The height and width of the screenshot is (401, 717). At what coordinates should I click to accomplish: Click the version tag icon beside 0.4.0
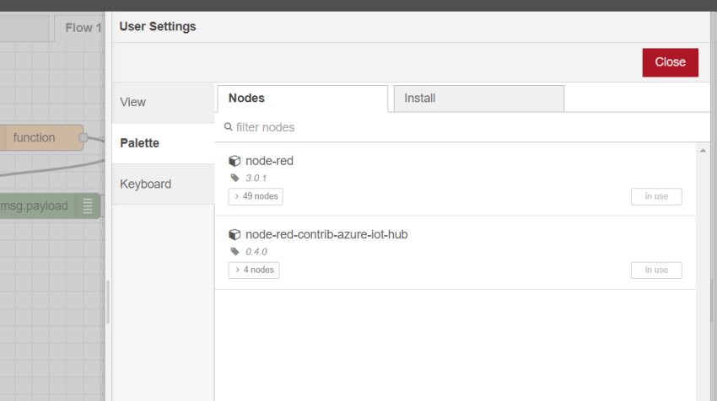(x=235, y=252)
